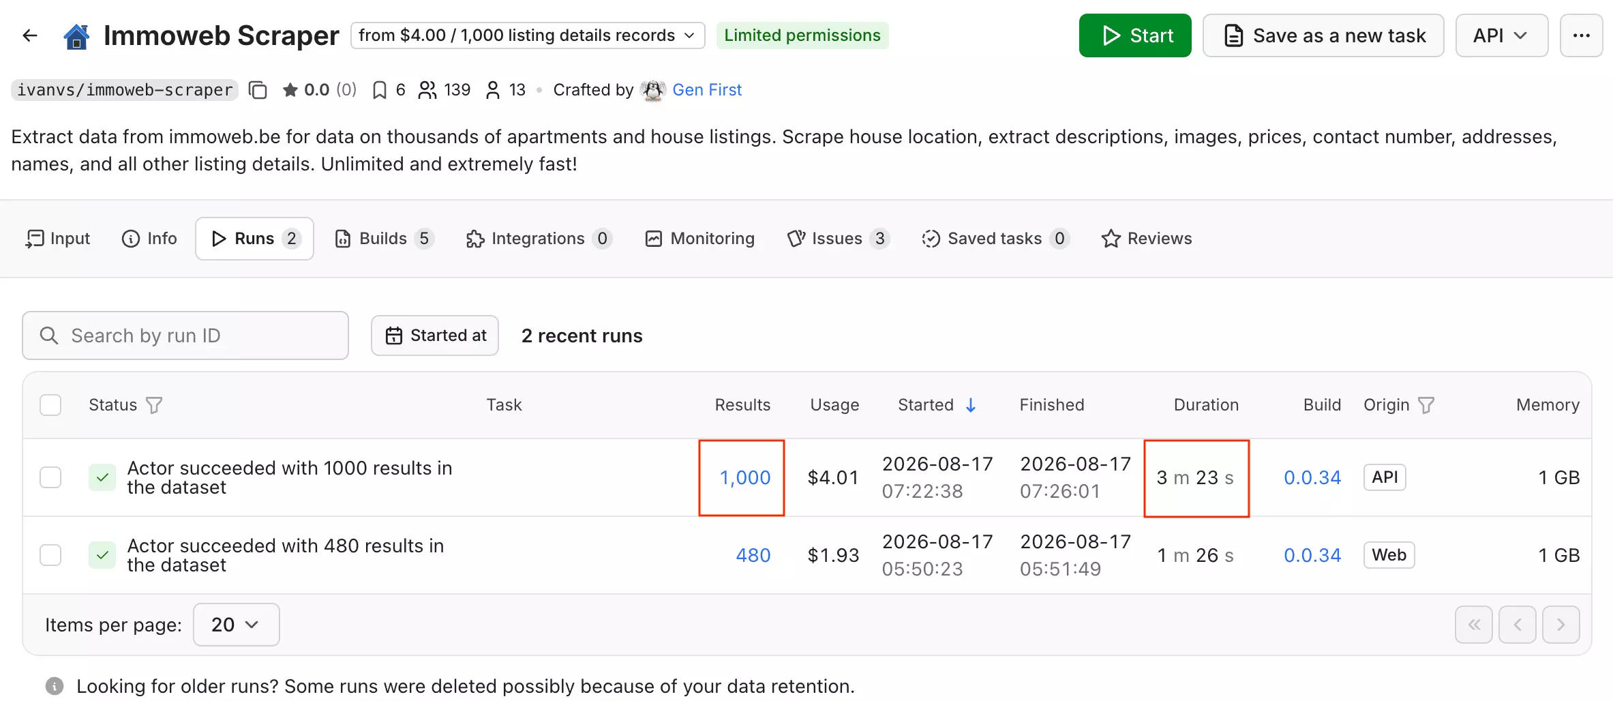Viewport: 1613px width, 701px height.
Task: Switch to the Info tab
Action: pyautogui.click(x=149, y=239)
